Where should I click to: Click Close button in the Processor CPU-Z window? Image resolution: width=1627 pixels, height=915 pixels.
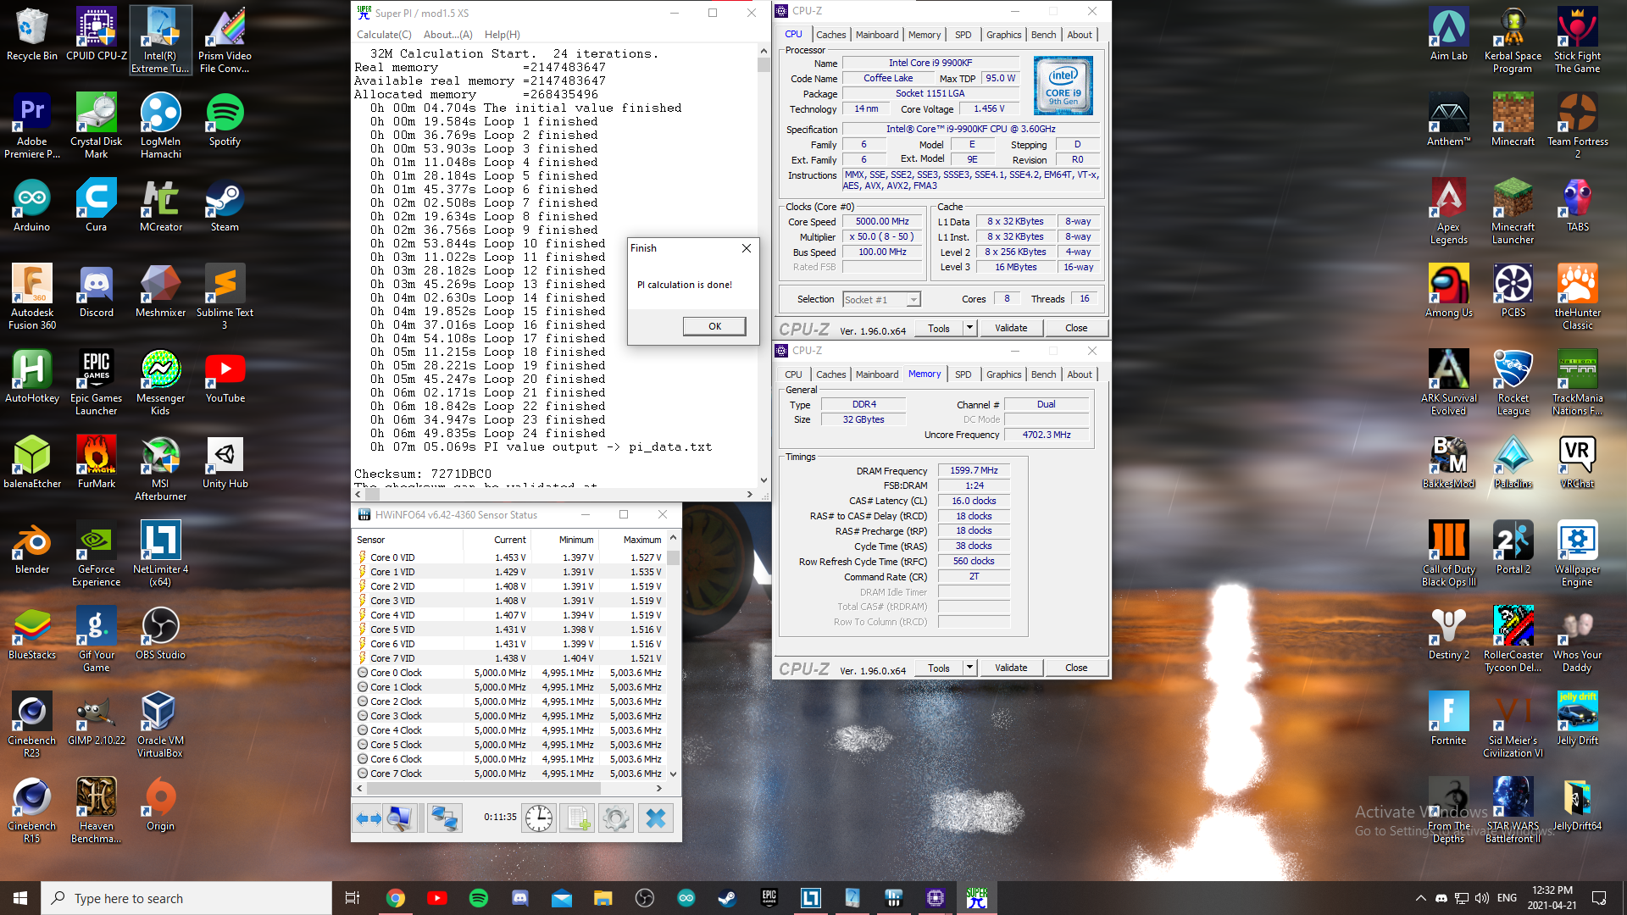click(1076, 328)
